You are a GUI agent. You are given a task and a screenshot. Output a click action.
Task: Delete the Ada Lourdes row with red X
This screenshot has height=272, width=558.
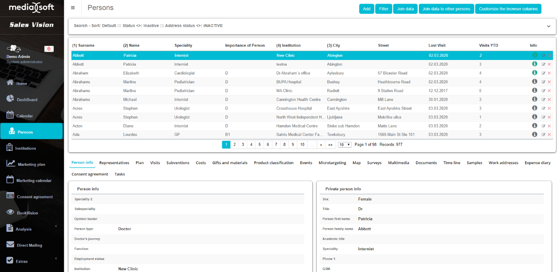point(549,135)
